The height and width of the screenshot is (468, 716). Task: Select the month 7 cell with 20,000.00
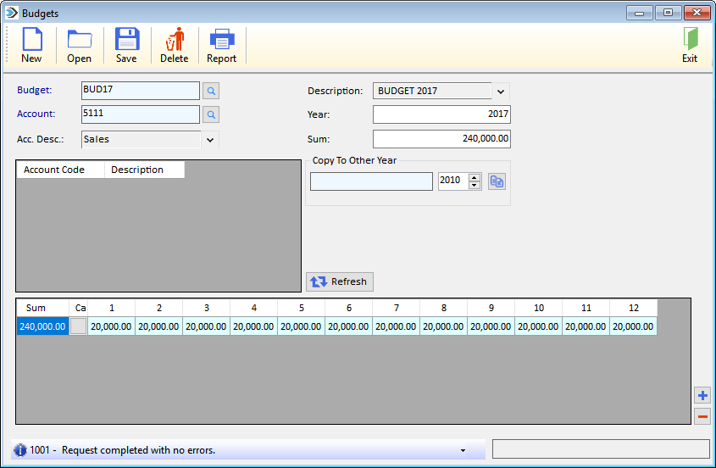click(397, 326)
